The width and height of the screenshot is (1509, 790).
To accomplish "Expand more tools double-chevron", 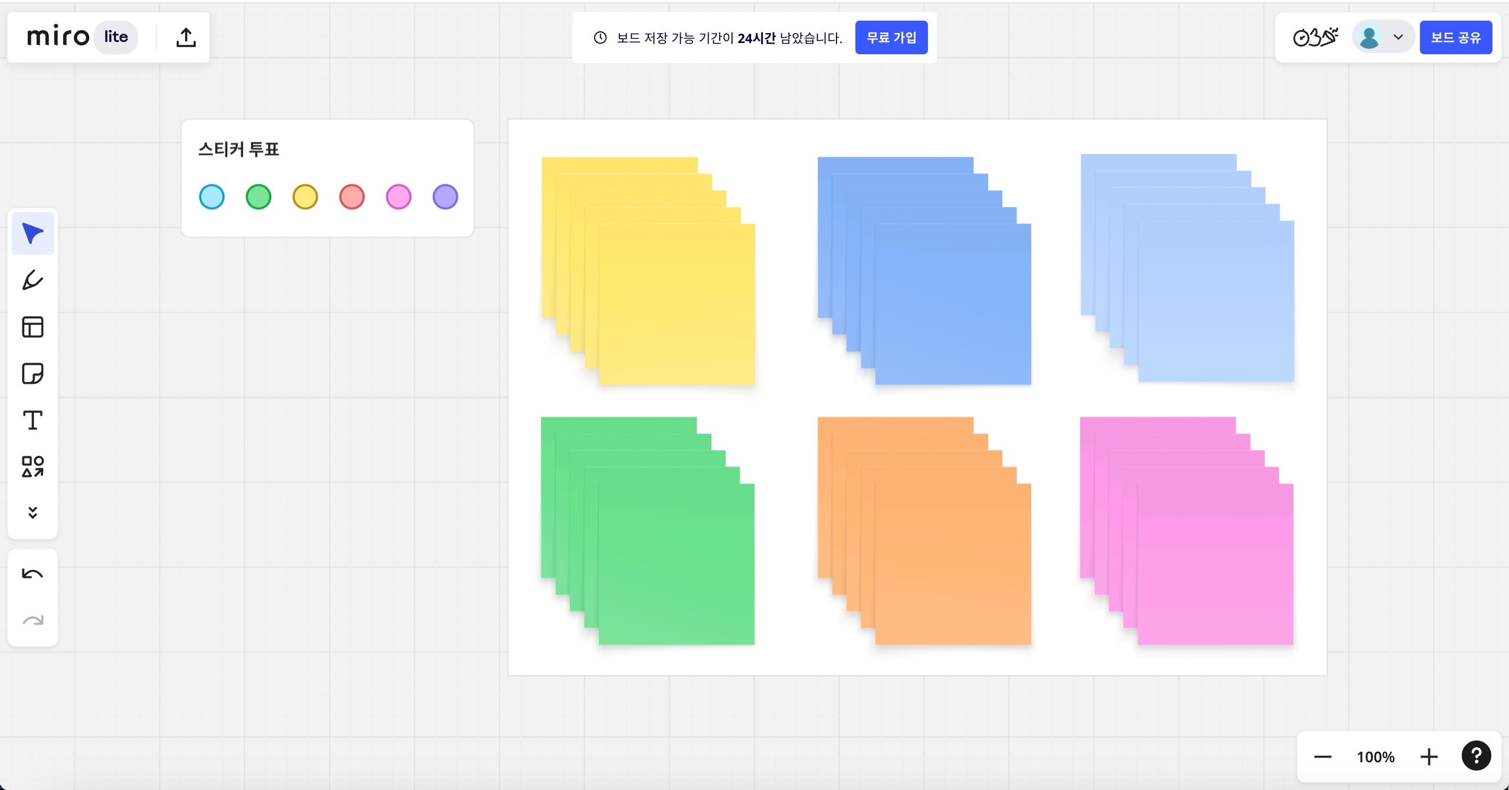I will [x=33, y=512].
